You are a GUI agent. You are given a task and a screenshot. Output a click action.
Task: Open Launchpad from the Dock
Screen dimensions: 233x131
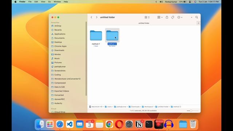[50, 124]
